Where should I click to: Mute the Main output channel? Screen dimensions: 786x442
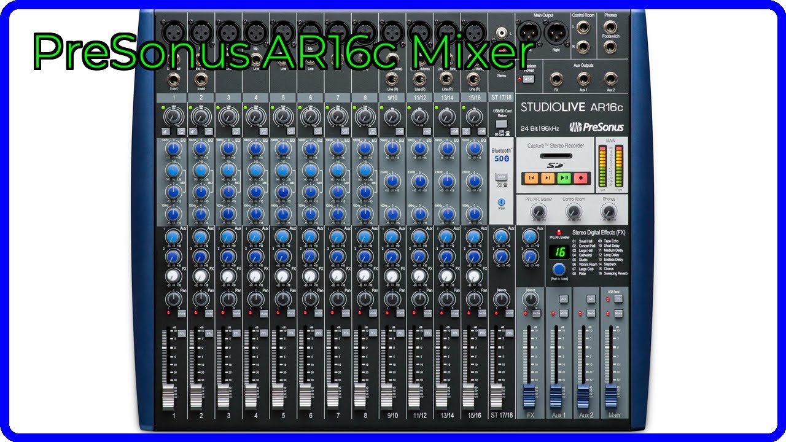tap(618, 313)
